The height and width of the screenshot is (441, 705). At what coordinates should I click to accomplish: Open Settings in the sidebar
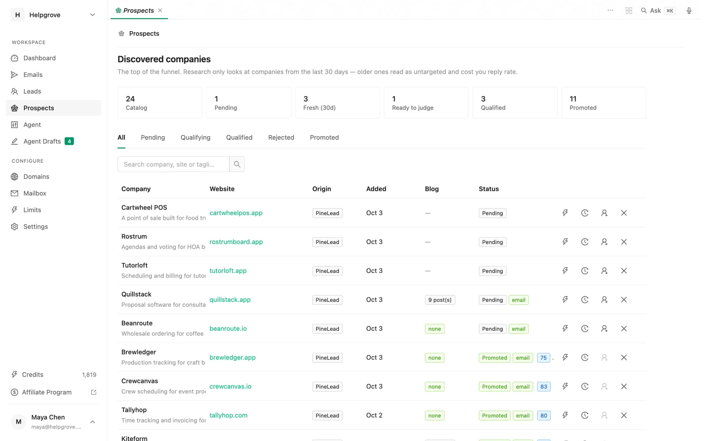click(53, 227)
